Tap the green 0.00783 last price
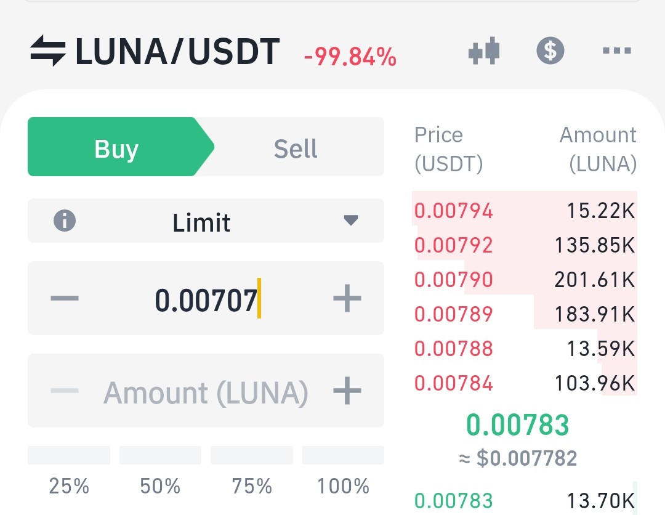The image size is (665, 515). pyautogui.click(x=517, y=424)
